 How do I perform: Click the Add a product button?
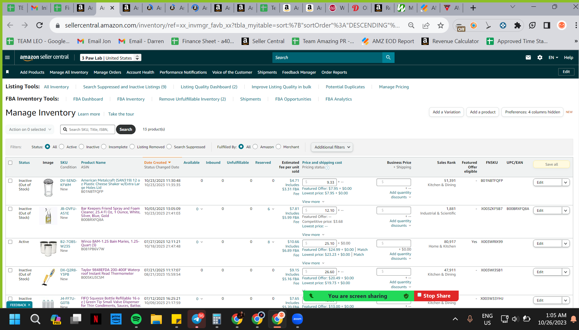483,112
